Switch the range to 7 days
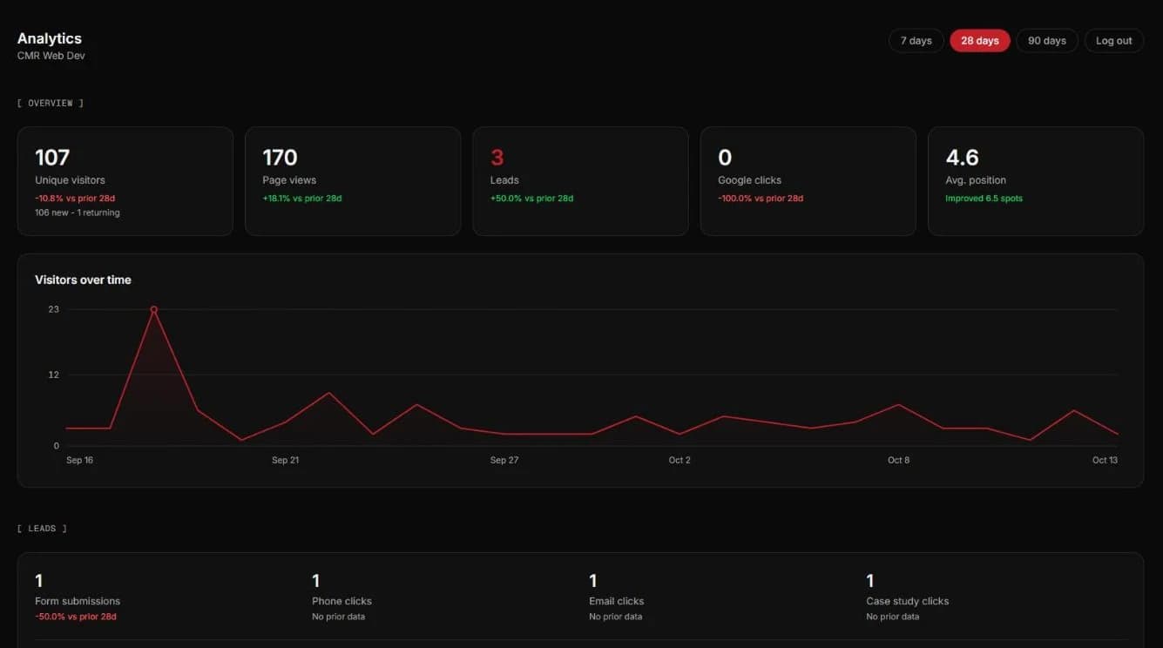Screen dimensions: 1163x648 pos(916,41)
